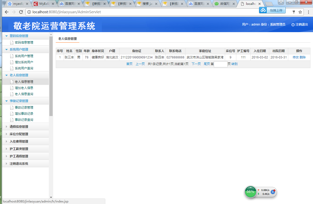Open the selected 老人信息管理 sidebar item
This screenshot has width=313, height=204.
[24, 82]
